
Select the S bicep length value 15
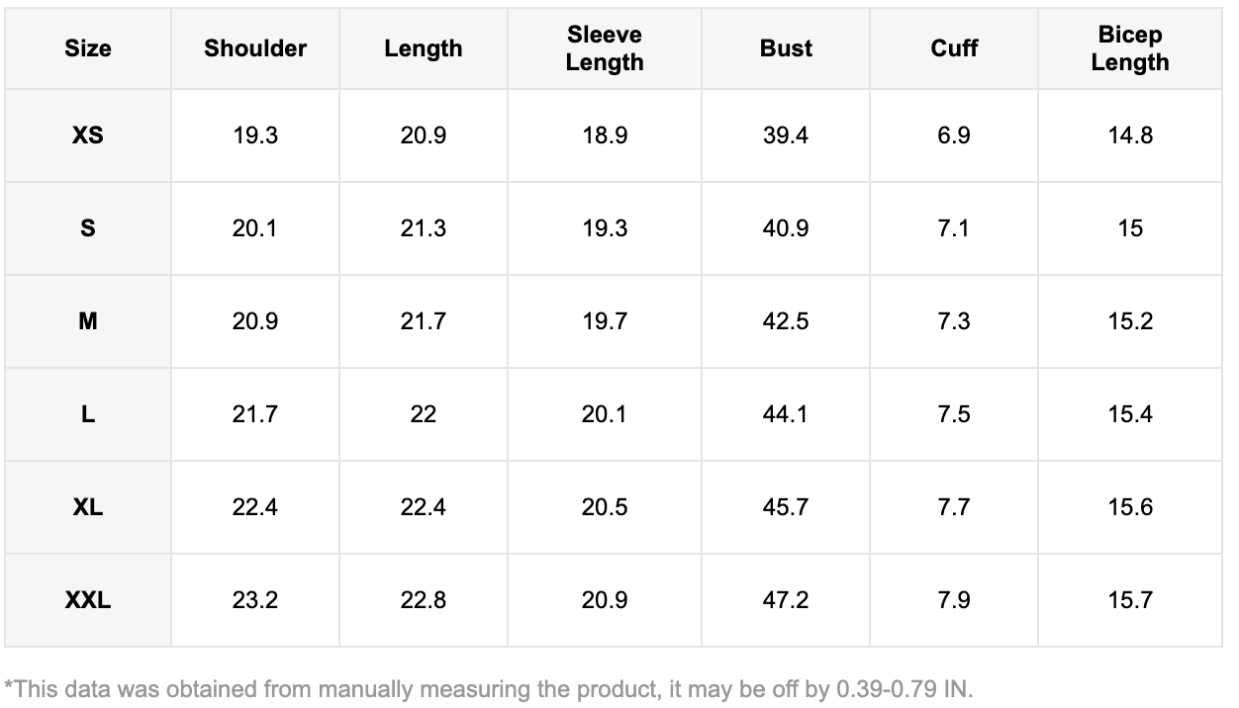[1130, 228]
